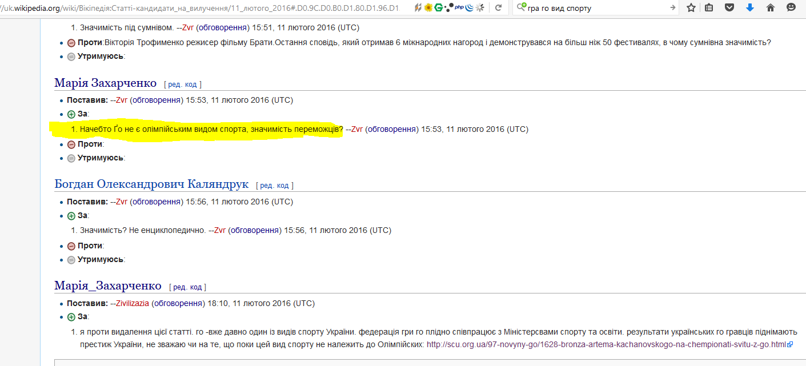Click the reload page button

499,8
